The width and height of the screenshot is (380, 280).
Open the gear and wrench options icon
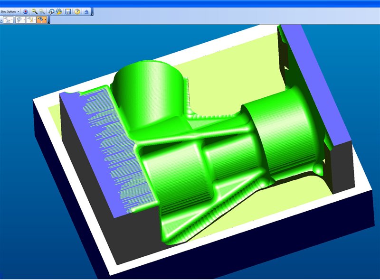point(59,11)
